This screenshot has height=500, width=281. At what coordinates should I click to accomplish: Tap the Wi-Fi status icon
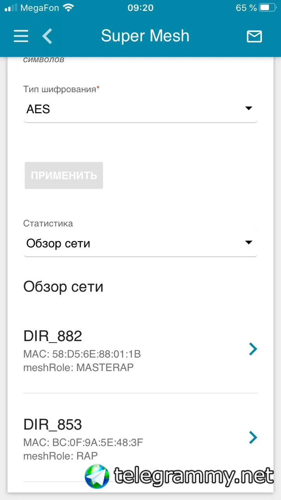click(x=69, y=7)
